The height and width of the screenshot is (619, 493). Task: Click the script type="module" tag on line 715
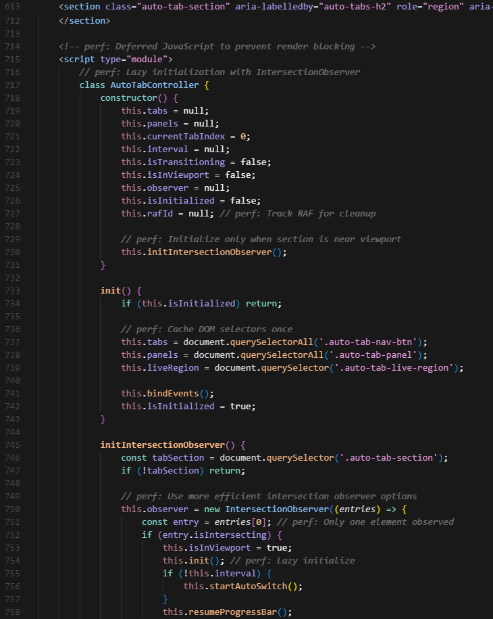click(115, 59)
